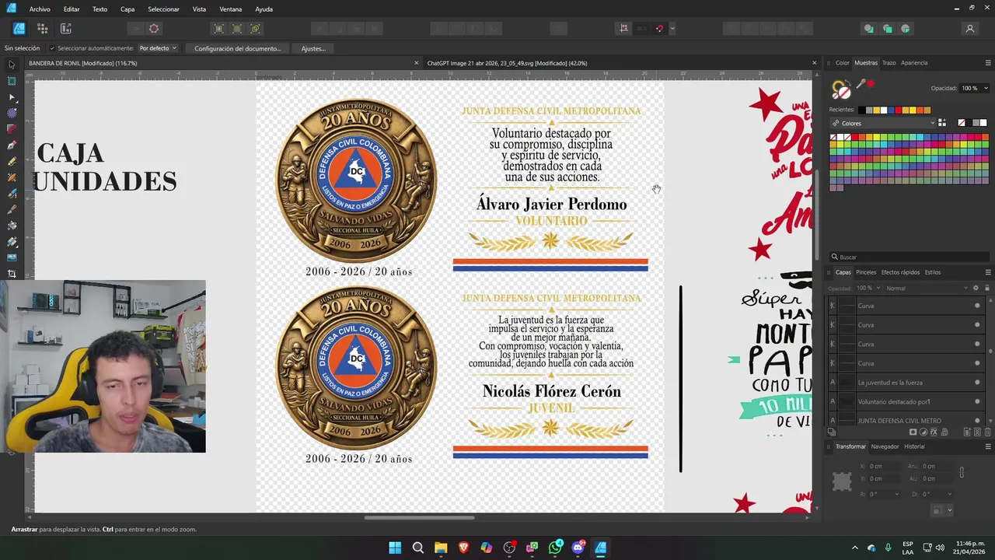Switch to the Pinceles tab
The image size is (995, 560).
pos(866,272)
